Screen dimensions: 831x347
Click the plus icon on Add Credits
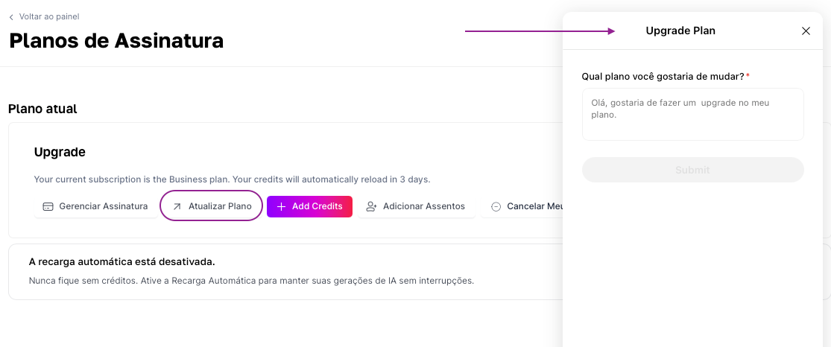pos(281,206)
